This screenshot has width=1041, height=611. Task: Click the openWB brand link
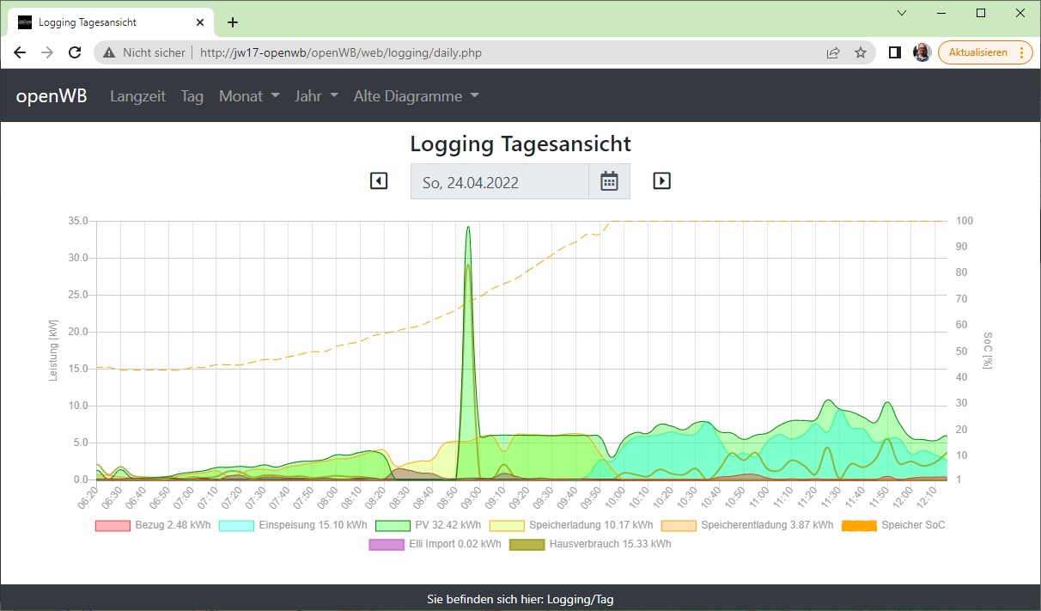(x=52, y=96)
